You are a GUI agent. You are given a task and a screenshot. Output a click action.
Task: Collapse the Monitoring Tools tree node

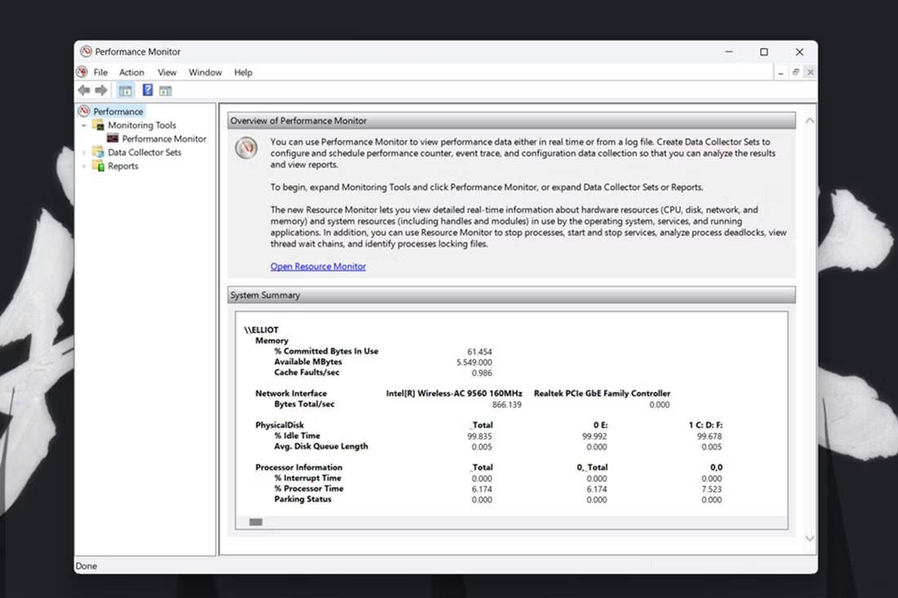click(84, 125)
